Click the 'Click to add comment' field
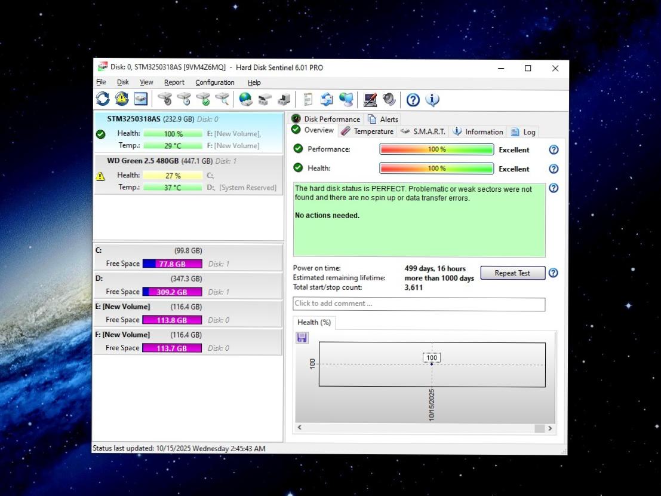Screen dimensions: 661x496 419,304
